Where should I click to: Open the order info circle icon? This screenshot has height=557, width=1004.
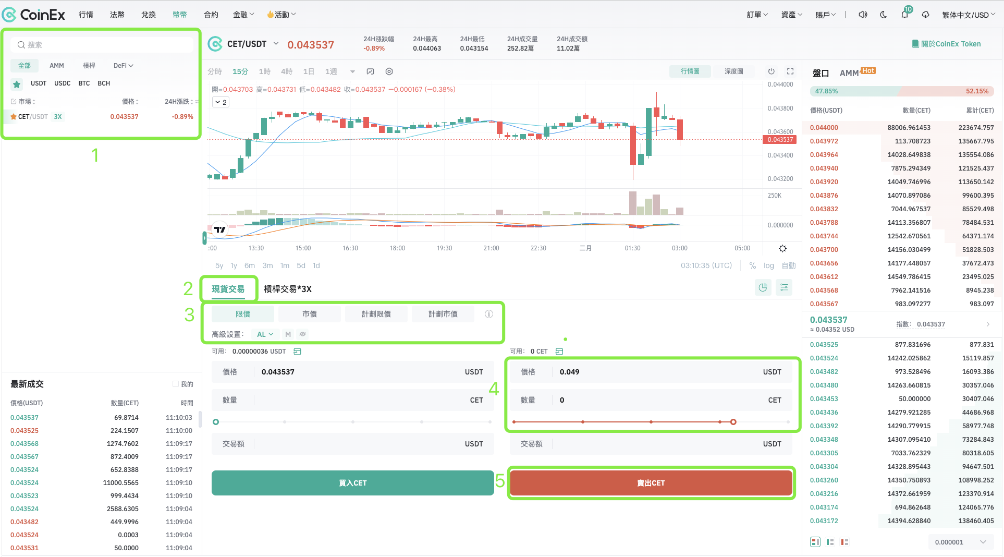[x=489, y=314]
